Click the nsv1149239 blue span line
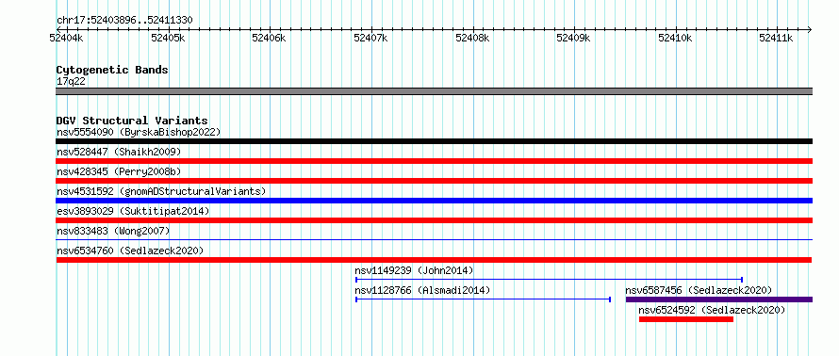Image resolution: width=839 pixels, height=356 pixels. [549, 279]
